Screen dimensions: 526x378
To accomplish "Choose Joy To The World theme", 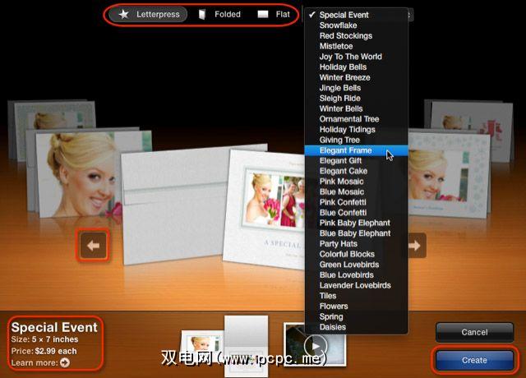I will pos(356,57).
